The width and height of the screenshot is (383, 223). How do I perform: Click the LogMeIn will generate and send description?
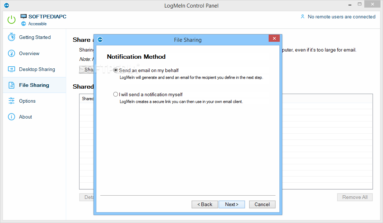coord(191,77)
